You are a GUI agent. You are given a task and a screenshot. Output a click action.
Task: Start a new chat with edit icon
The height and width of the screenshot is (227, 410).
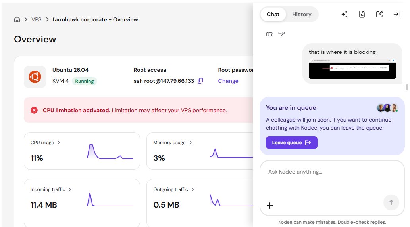[379, 14]
